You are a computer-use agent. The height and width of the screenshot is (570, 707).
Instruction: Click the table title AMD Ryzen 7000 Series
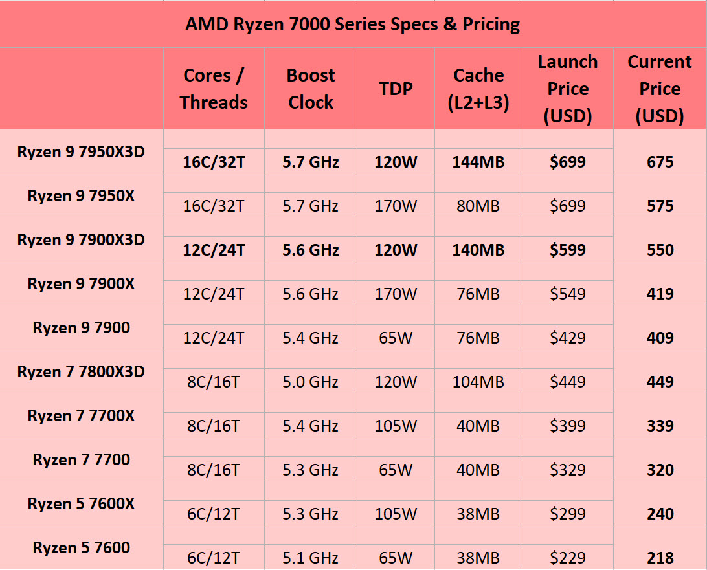point(352,25)
